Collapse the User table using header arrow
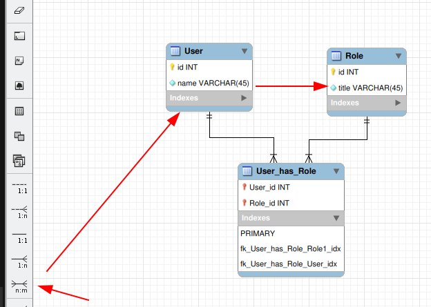This screenshot has width=431, height=307. click(244, 51)
